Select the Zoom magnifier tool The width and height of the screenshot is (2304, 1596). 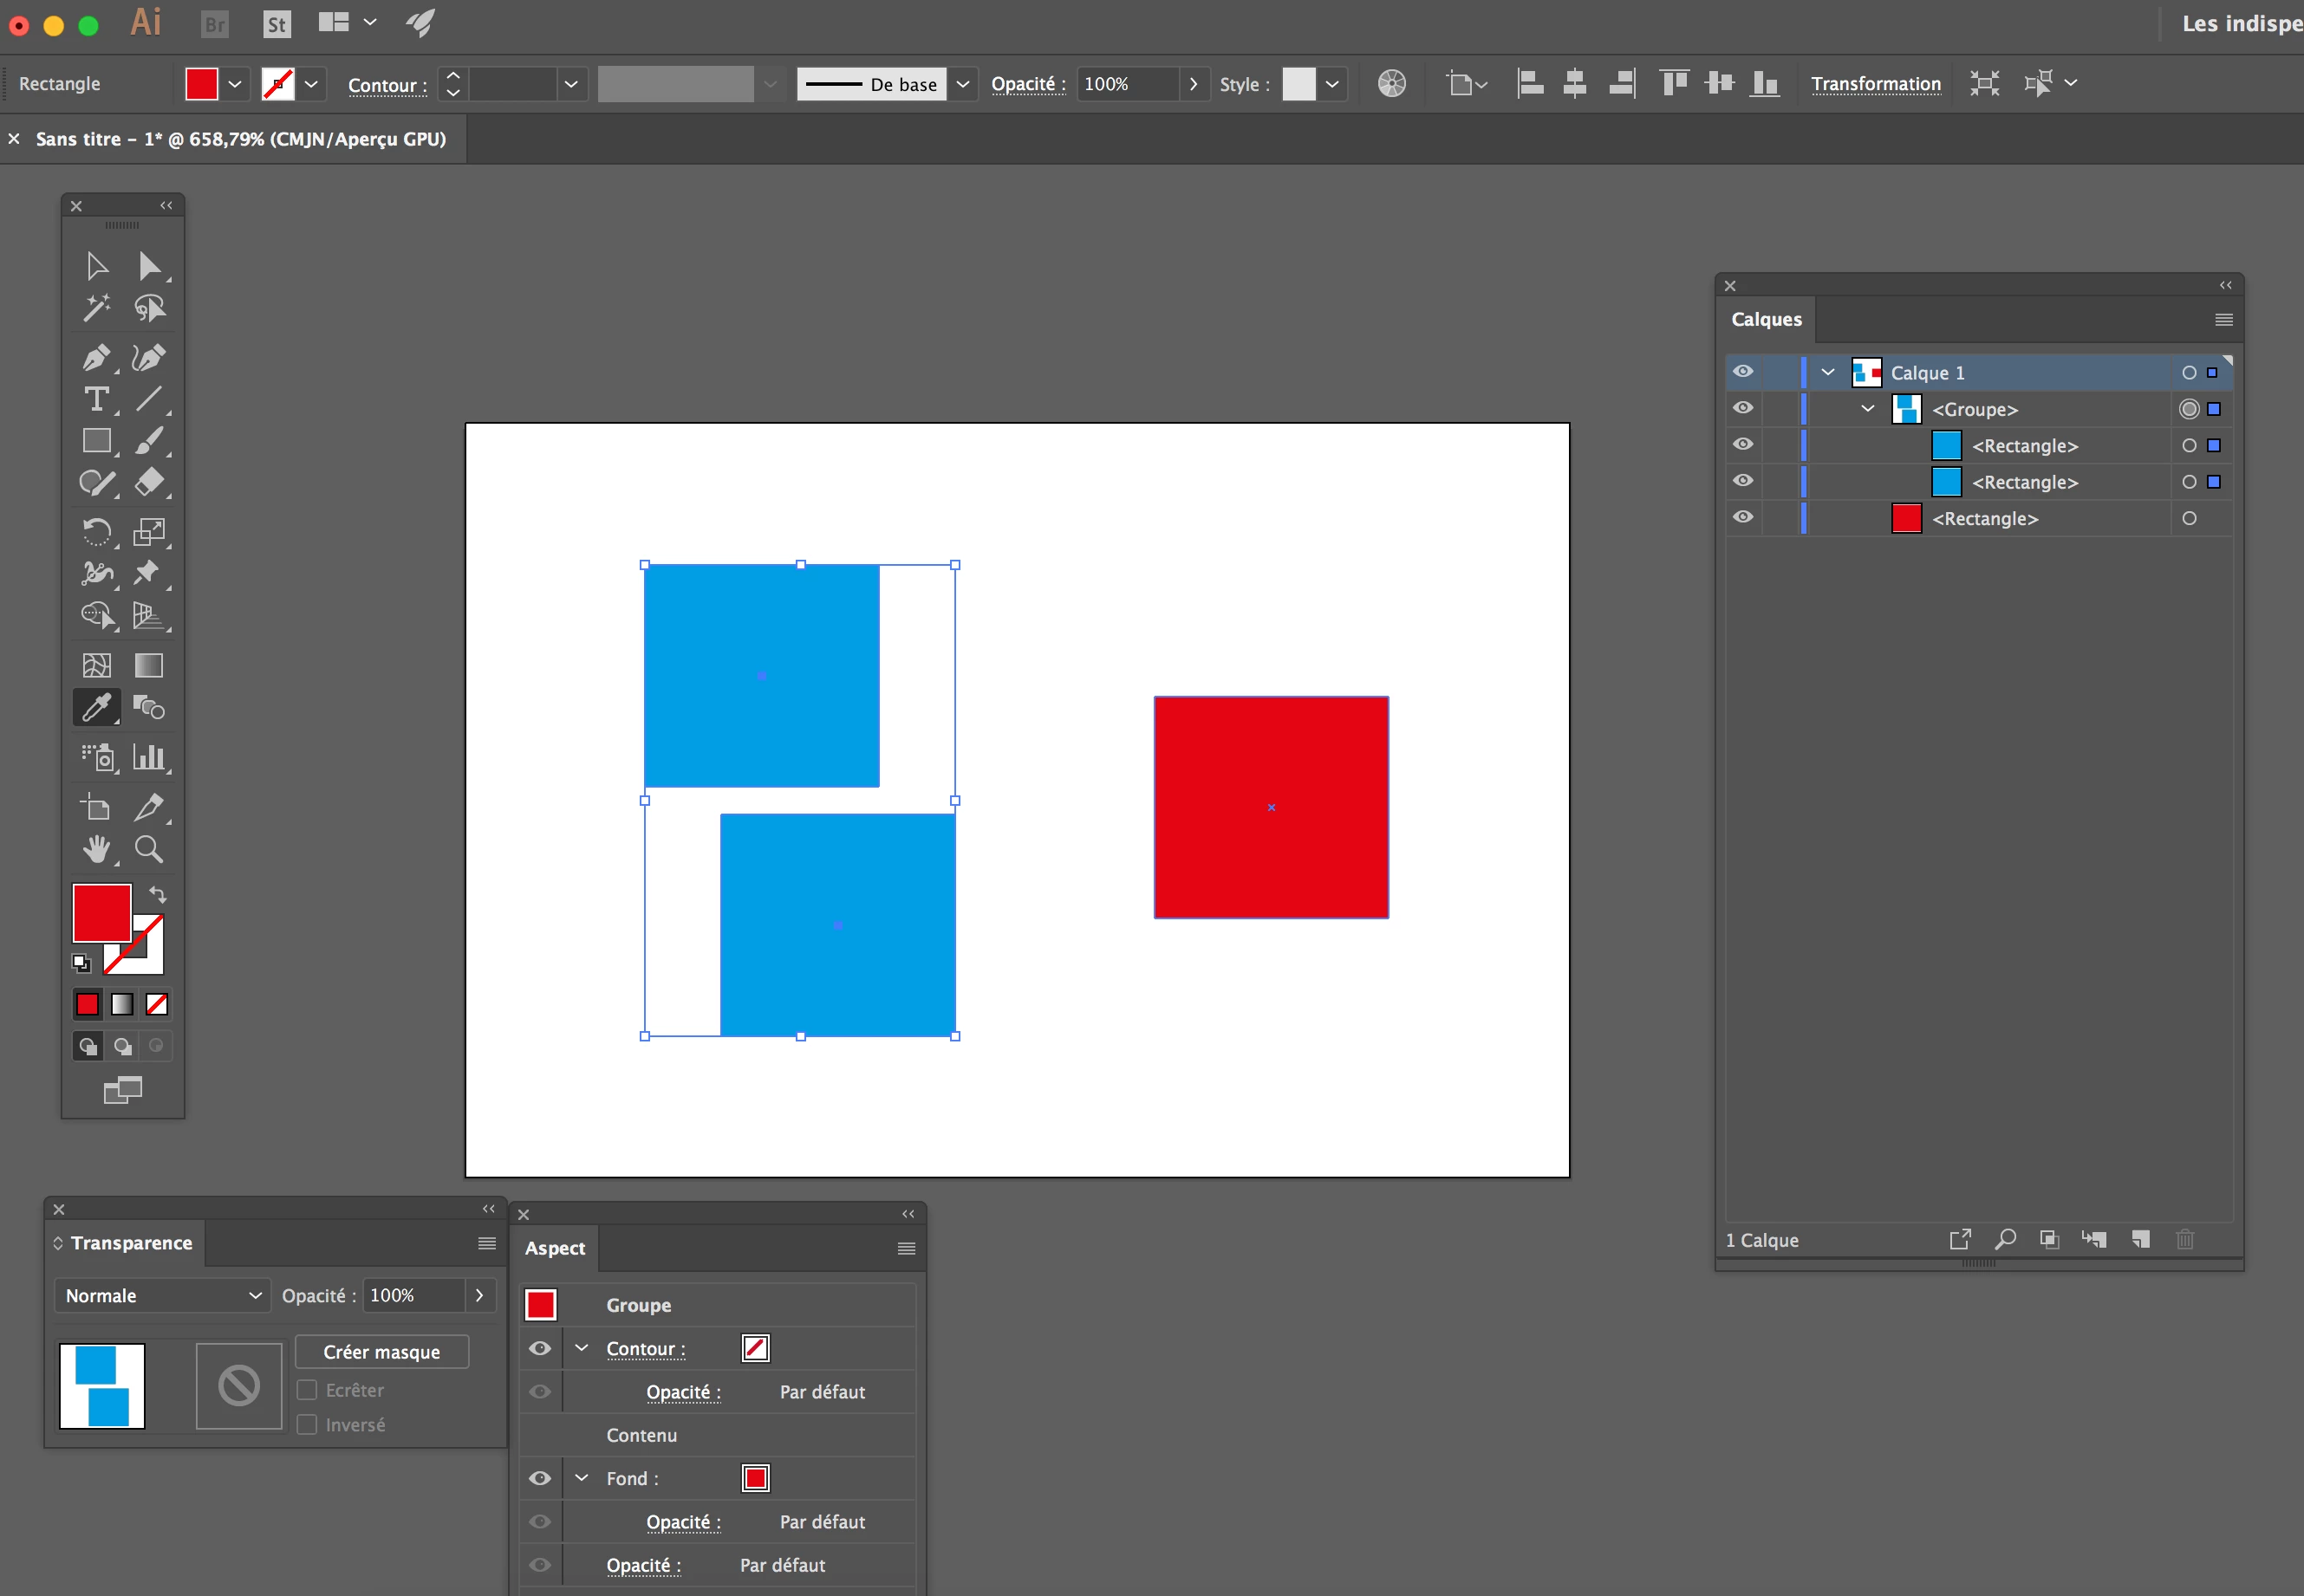(149, 849)
